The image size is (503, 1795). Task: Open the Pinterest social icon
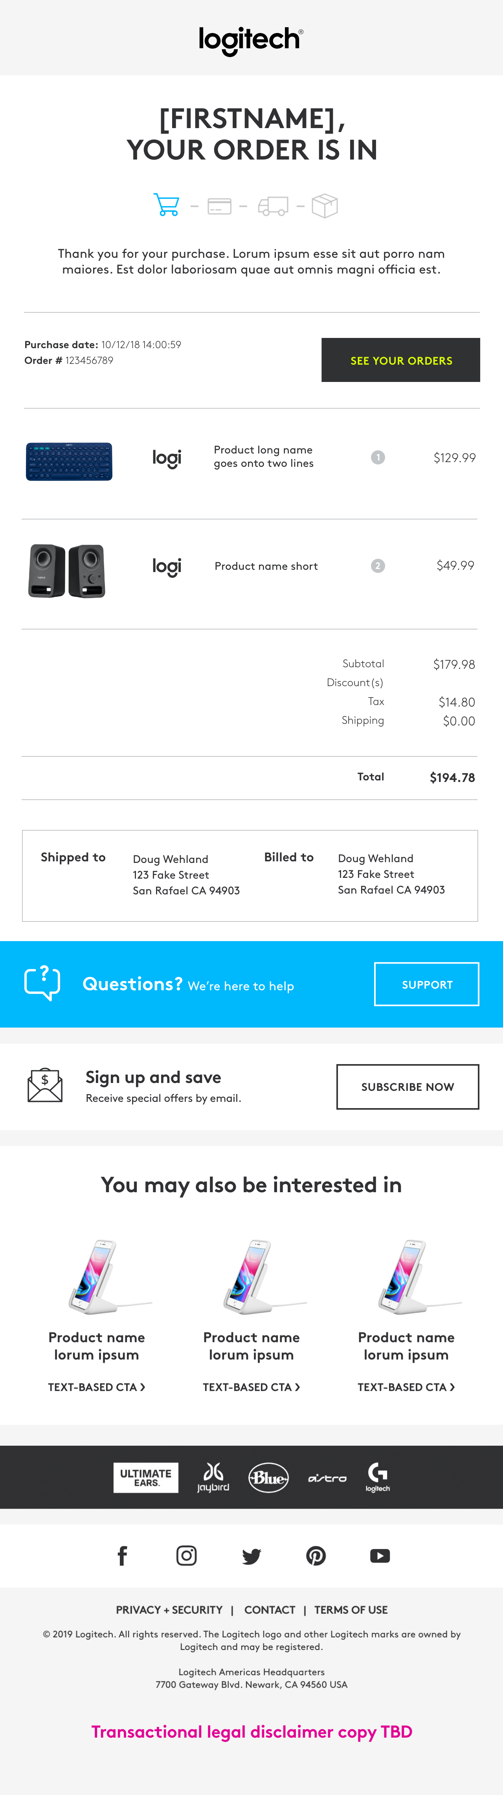(x=316, y=1555)
